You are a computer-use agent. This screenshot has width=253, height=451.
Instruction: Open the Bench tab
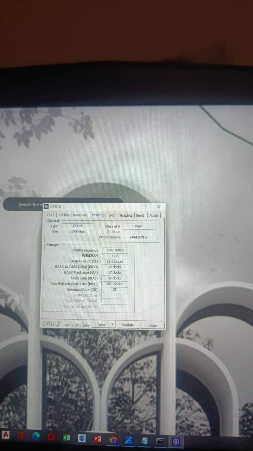pos(141,215)
